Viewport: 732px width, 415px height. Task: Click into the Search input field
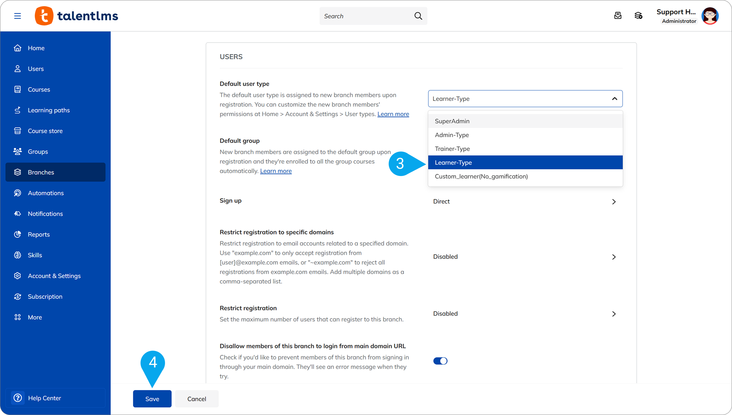coord(366,16)
